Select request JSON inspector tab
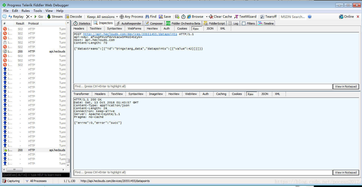 tap(210, 28)
